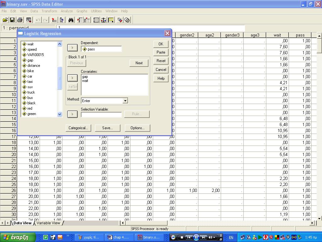Skip to next track in taskbar player
The width and height of the screenshot is (322, 242).
coord(203,237)
